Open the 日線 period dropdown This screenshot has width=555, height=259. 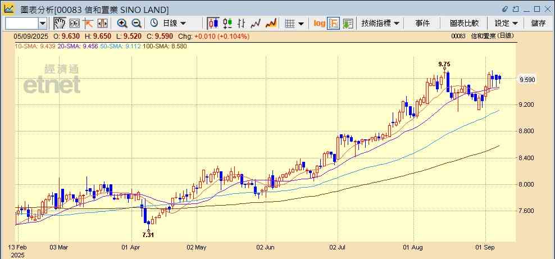point(174,24)
